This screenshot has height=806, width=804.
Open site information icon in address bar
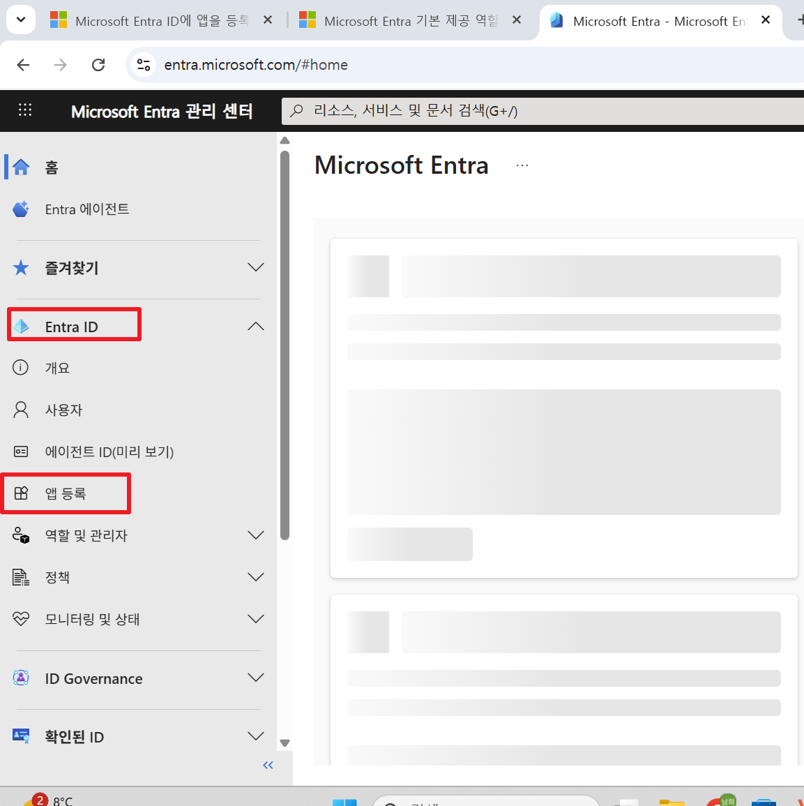click(x=144, y=65)
